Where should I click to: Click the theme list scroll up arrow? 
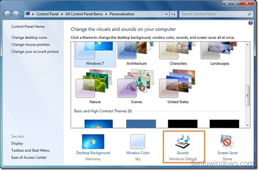(x=247, y=44)
